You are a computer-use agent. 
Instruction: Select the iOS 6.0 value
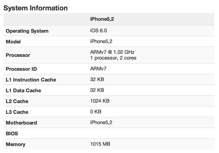98,31
